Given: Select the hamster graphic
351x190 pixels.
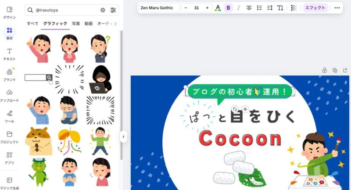Looking at the screenshot, I should pos(39,141).
